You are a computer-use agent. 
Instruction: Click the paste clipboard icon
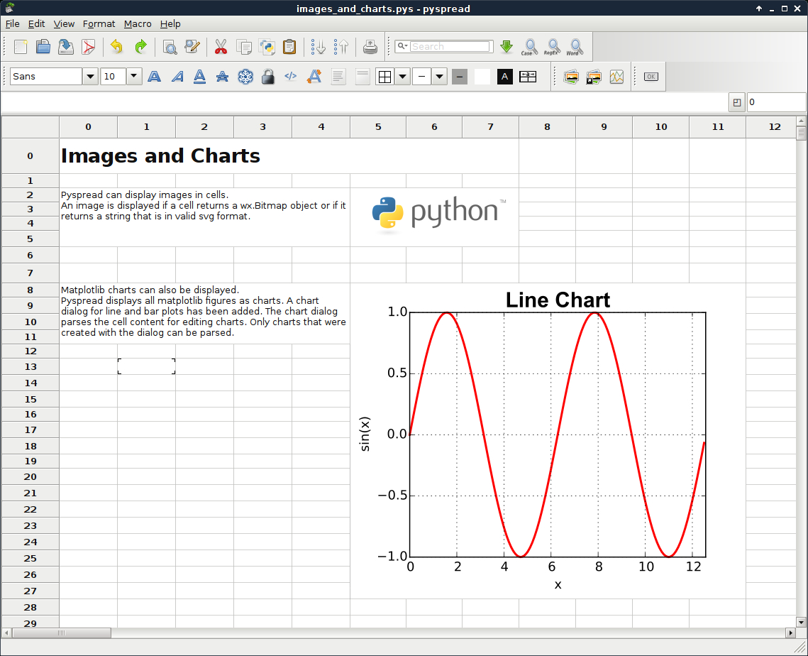(x=289, y=47)
